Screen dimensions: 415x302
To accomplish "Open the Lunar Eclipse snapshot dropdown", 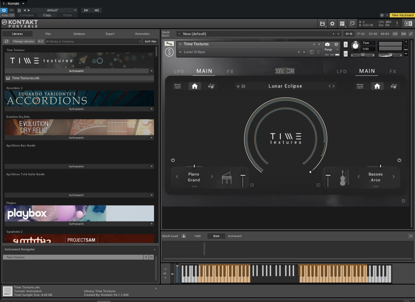I will pyautogui.click(x=180, y=52).
